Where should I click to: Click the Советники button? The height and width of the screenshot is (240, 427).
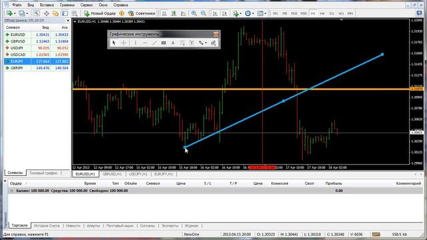click(142, 13)
